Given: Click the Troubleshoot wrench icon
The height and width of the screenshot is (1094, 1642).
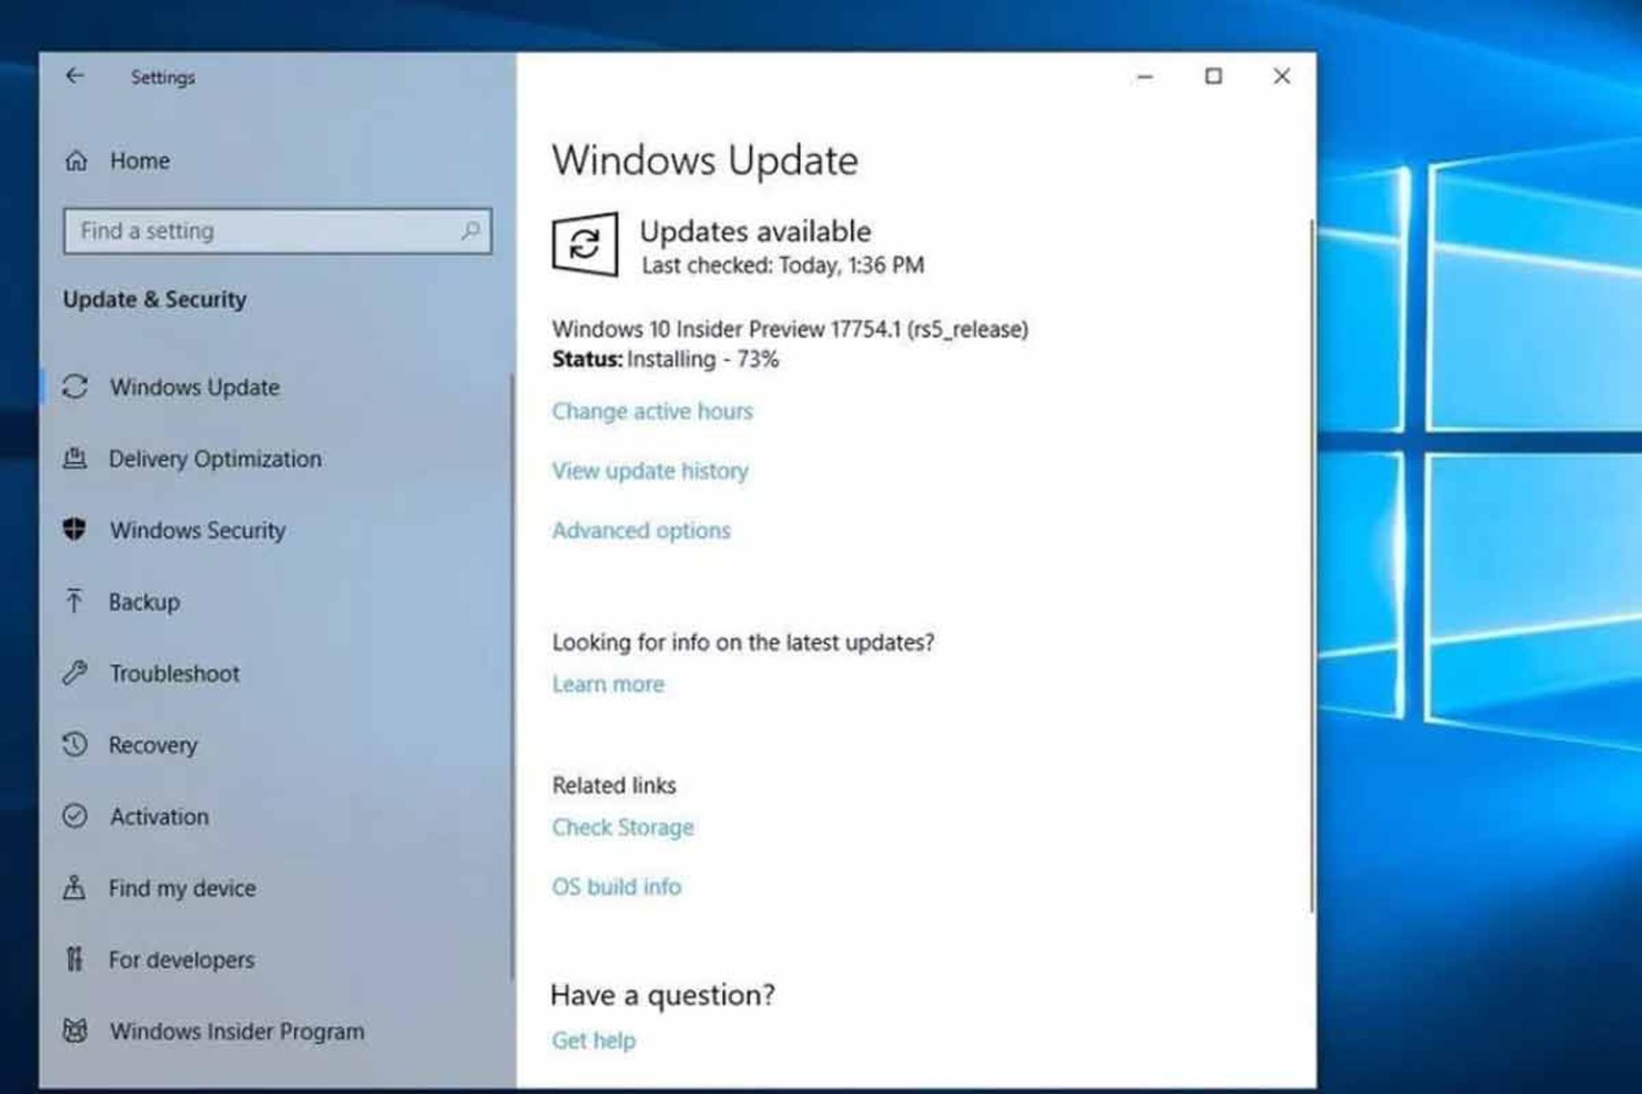Looking at the screenshot, I should tap(74, 673).
